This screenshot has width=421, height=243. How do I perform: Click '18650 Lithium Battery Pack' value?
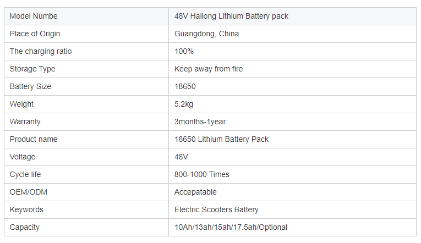pos(221,139)
